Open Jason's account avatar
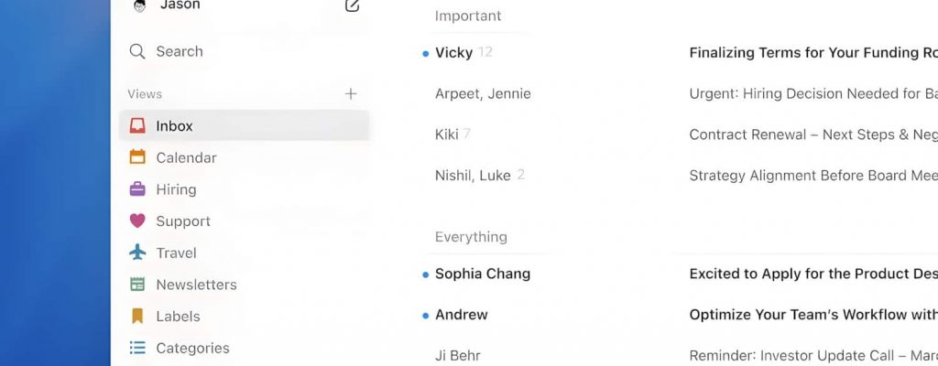 click(139, 5)
